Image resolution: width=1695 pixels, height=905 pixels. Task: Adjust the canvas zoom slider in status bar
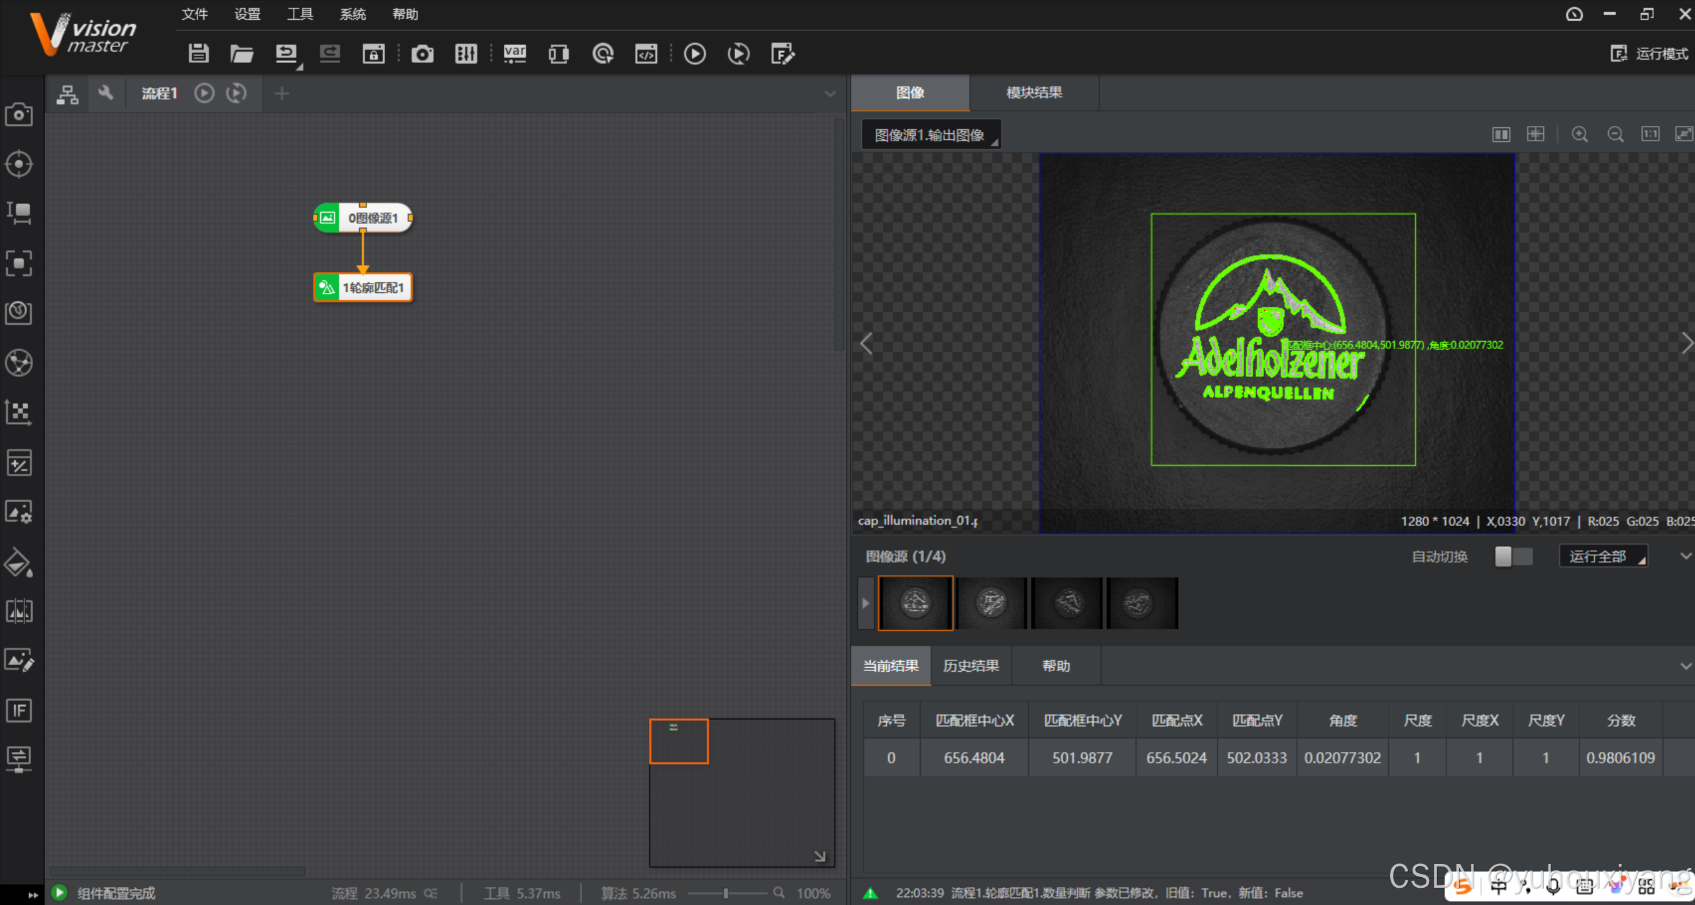[x=726, y=893]
